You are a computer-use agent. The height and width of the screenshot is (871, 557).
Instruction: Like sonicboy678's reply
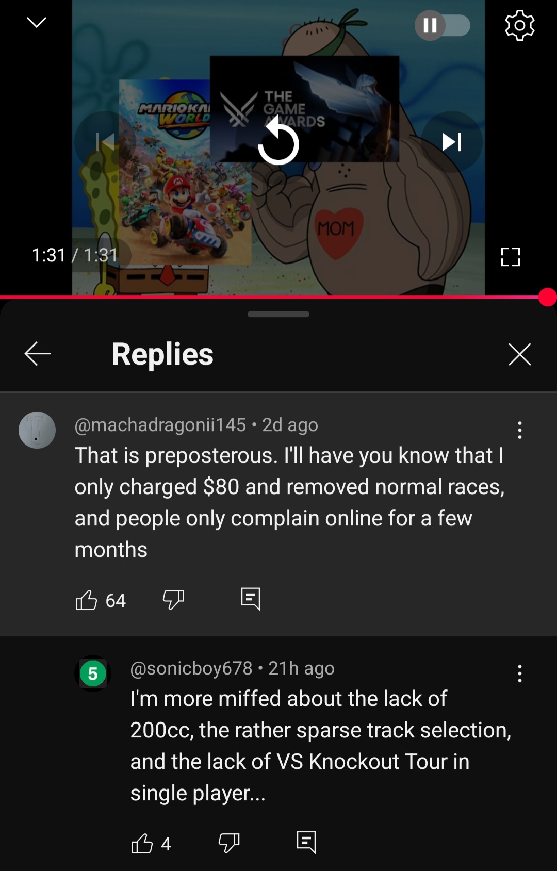(142, 843)
